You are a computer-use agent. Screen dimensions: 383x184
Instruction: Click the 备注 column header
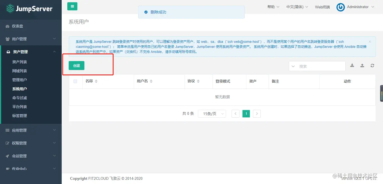point(275,81)
